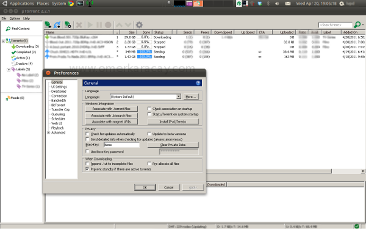Image resolution: width=366 pixels, height=229 pixels.
Task: Toggle Append .!ut to incomplete files
Action: pos(87,164)
